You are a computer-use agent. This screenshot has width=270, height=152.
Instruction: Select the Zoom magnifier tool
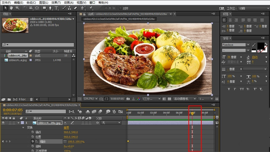(x=17, y=8)
